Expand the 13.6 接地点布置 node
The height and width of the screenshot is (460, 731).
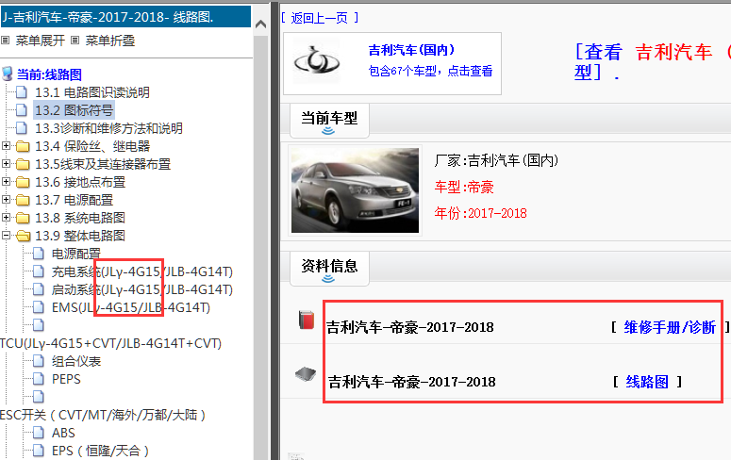coord(6,181)
